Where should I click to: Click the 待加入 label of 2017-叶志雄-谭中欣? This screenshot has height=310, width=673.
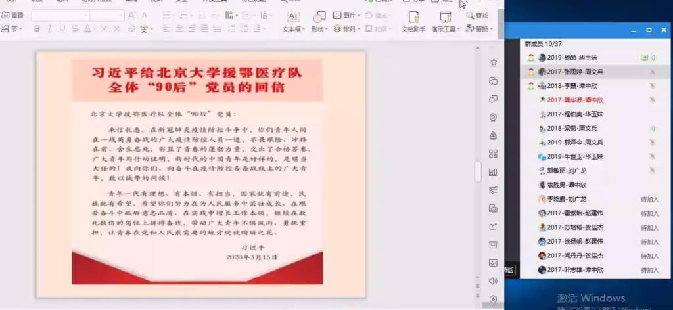pyautogui.click(x=649, y=270)
